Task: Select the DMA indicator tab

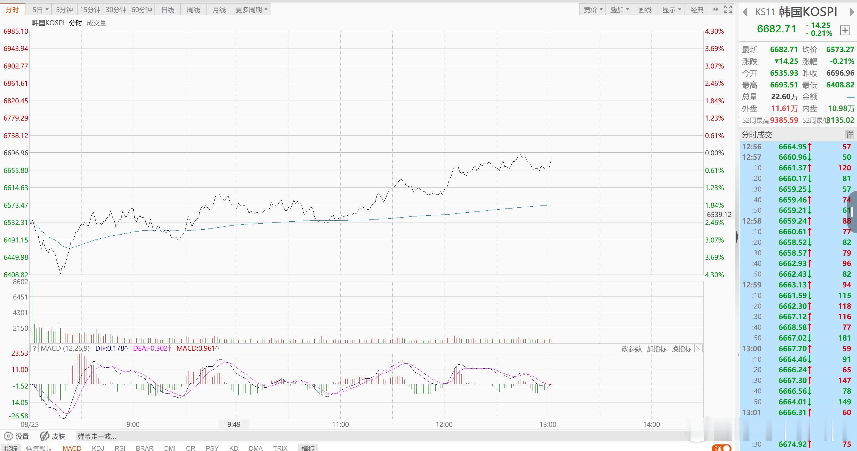Action: click(x=255, y=448)
